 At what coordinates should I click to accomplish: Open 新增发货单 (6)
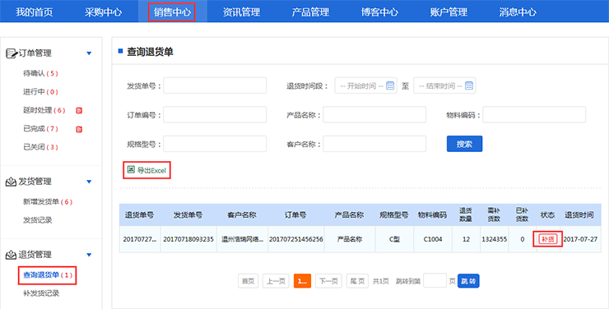click(x=48, y=201)
